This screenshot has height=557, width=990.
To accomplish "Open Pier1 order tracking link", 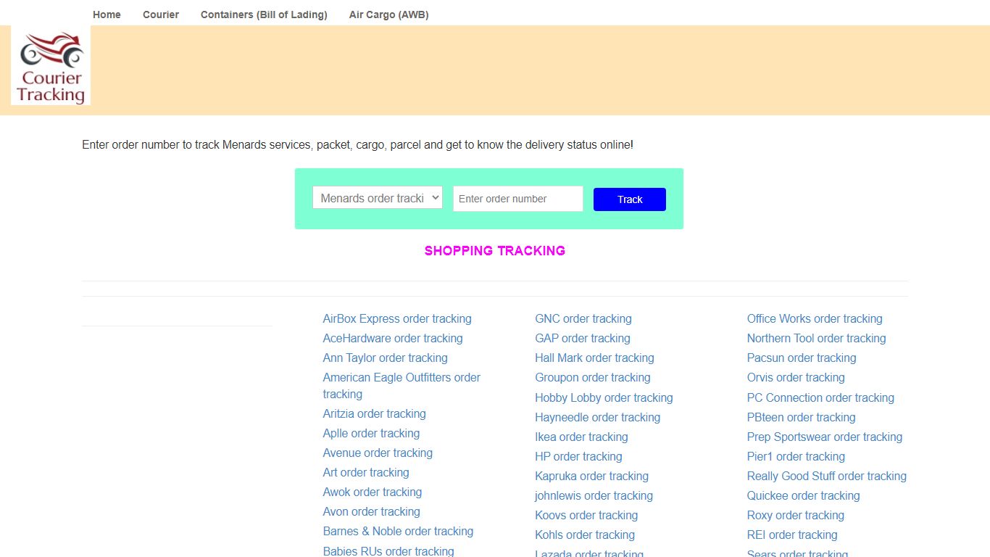I will click(x=796, y=456).
